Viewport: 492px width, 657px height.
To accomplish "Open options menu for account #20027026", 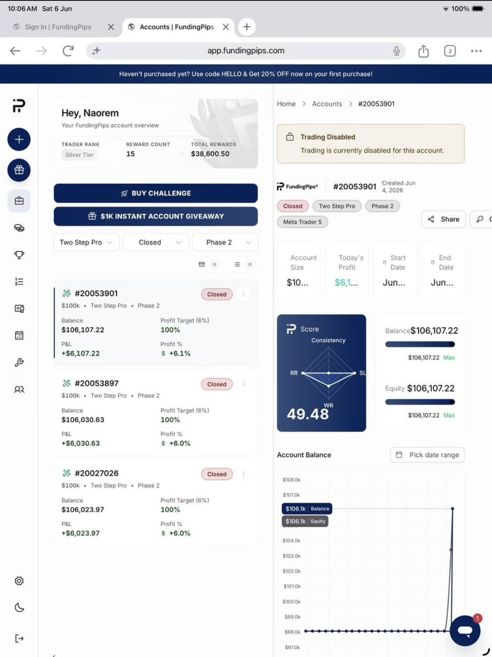I will point(244,474).
